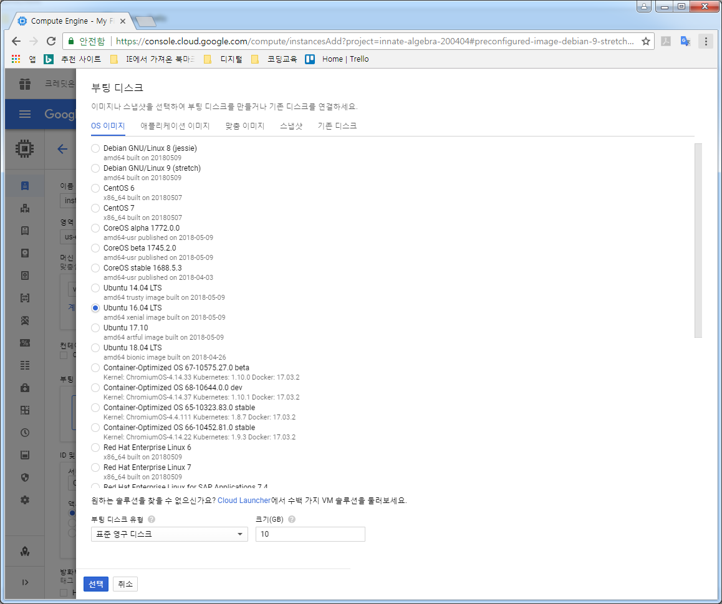Select Debian GNU/Linux 8 (jessie) radio button
Image resolution: width=722 pixels, height=604 pixels.
tap(95, 148)
